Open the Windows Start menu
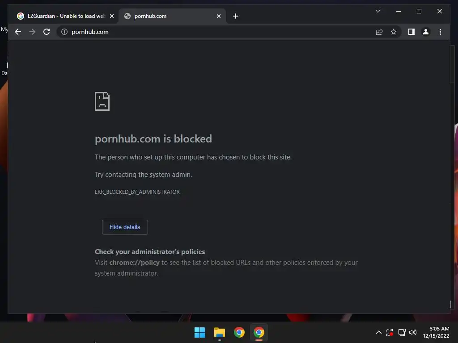Screen dimensions: 458x343 click(x=199, y=332)
